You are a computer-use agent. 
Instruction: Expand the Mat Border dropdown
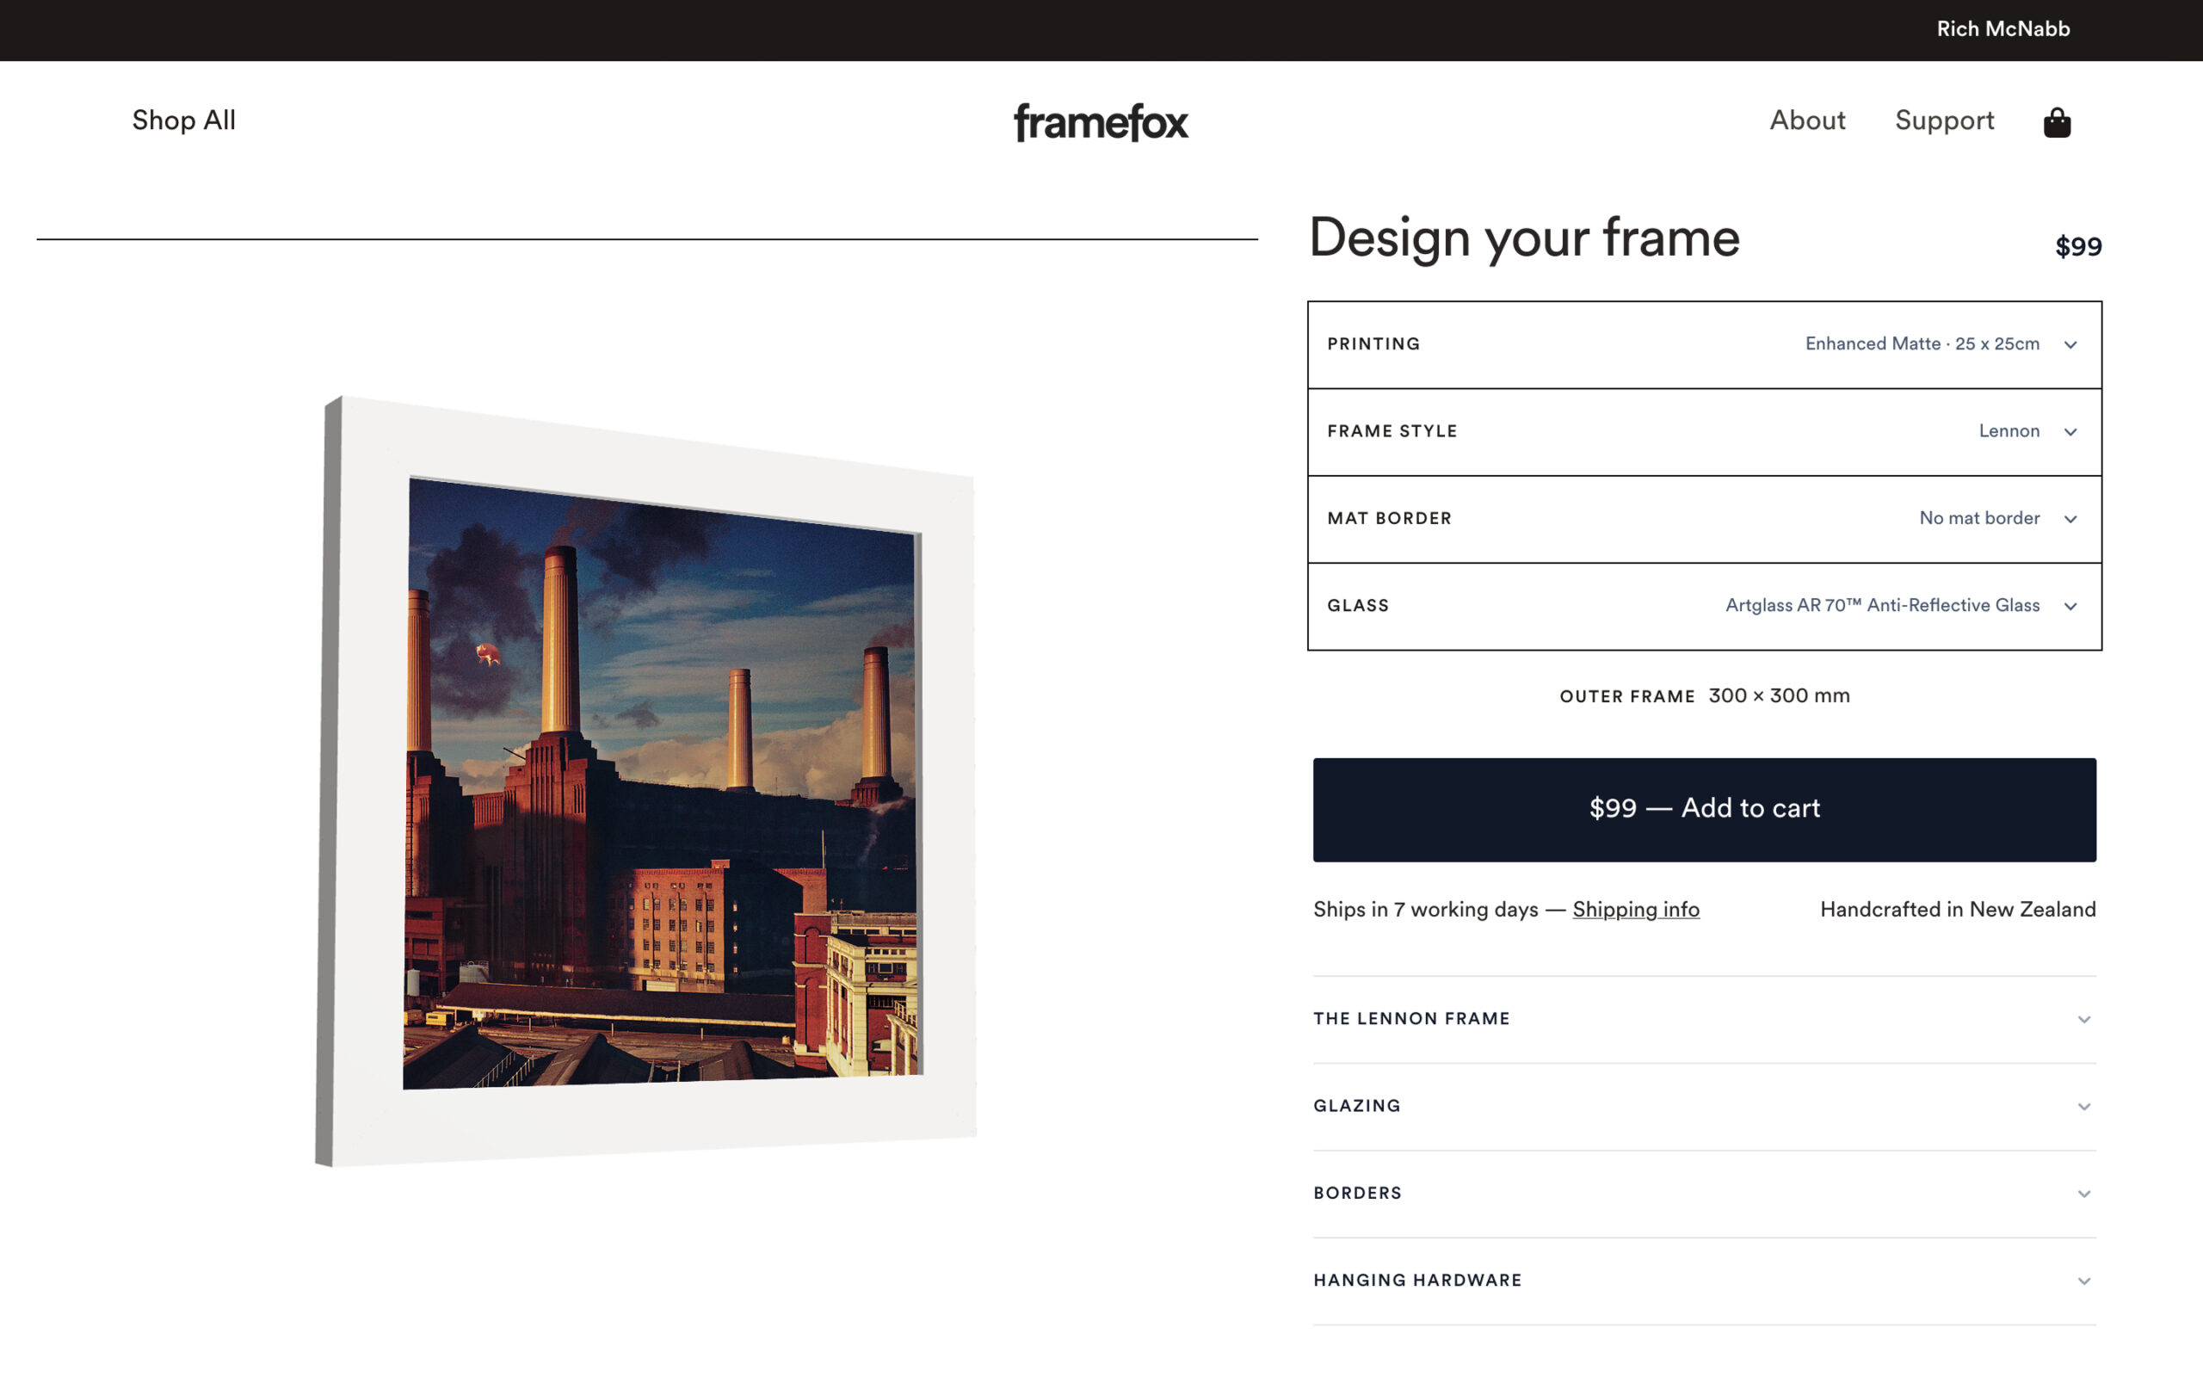(1704, 519)
